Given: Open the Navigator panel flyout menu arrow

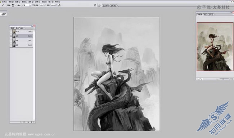Looking at the screenshot, I should pos(233,14).
